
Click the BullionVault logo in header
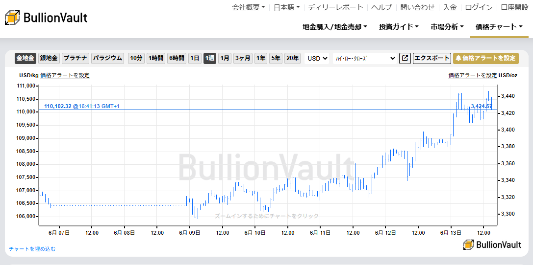pos(46,18)
